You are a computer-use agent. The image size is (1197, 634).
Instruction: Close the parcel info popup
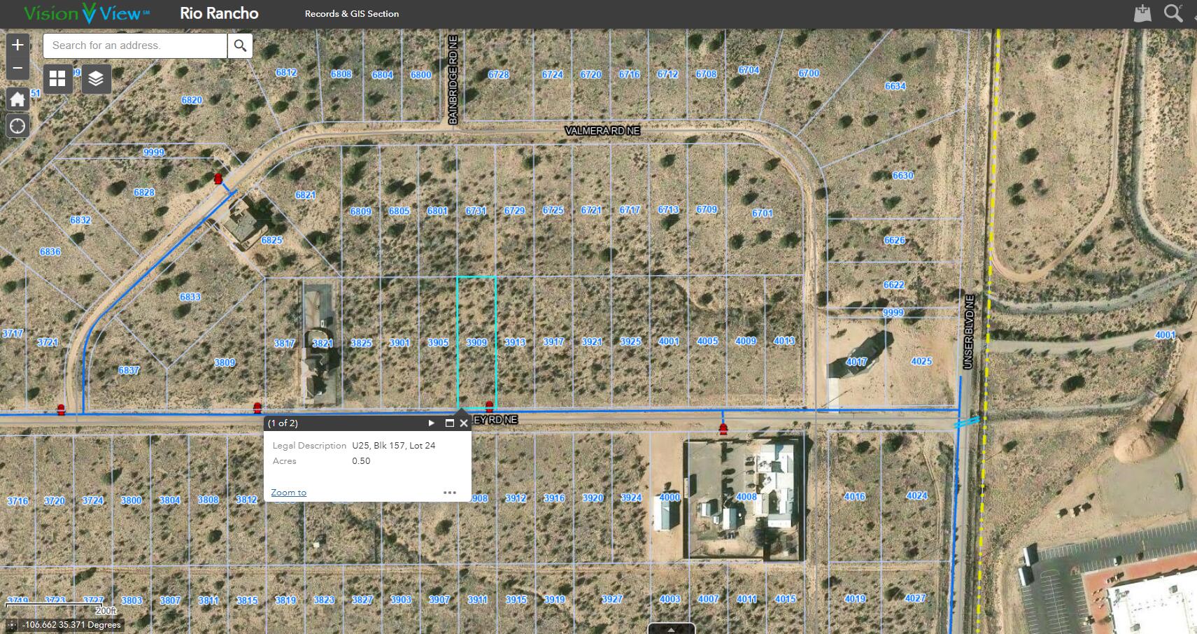tap(464, 423)
